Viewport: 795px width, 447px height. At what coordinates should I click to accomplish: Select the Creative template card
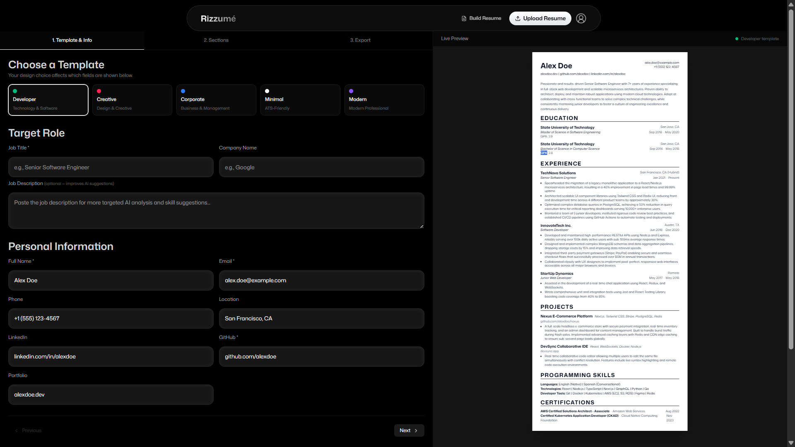pyautogui.click(x=132, y=100)
